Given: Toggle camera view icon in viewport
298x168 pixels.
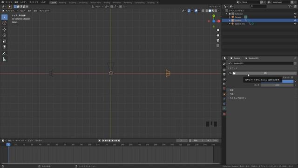Looking at the screenshot, I should click(218, 40).
